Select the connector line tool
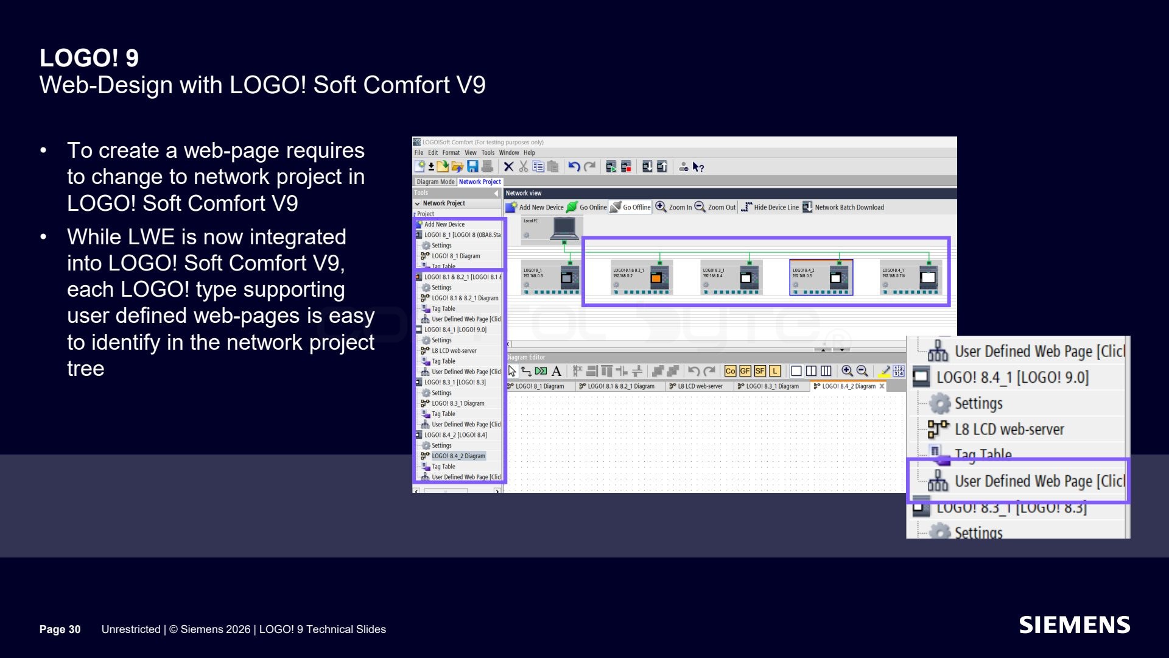 (x=527, y=371)
